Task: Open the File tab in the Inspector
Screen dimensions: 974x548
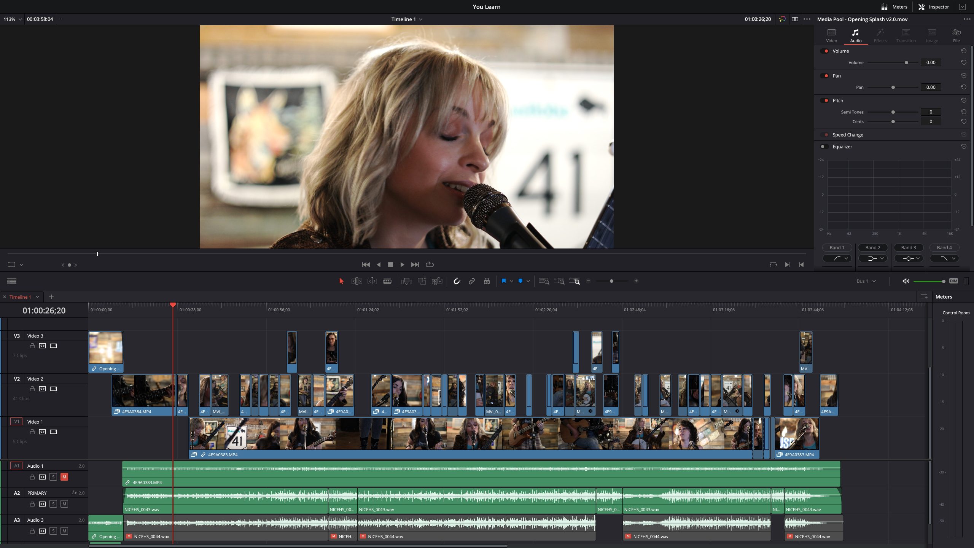Action: click(x=956, y=35)
